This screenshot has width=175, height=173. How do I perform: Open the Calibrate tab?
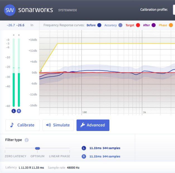click(x=23, y=125)
